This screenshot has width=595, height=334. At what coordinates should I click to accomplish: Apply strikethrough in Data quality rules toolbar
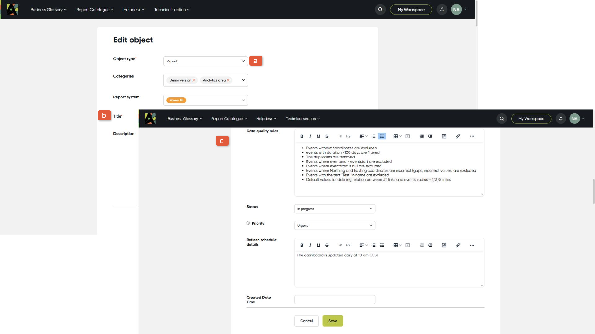coord(327,136)
